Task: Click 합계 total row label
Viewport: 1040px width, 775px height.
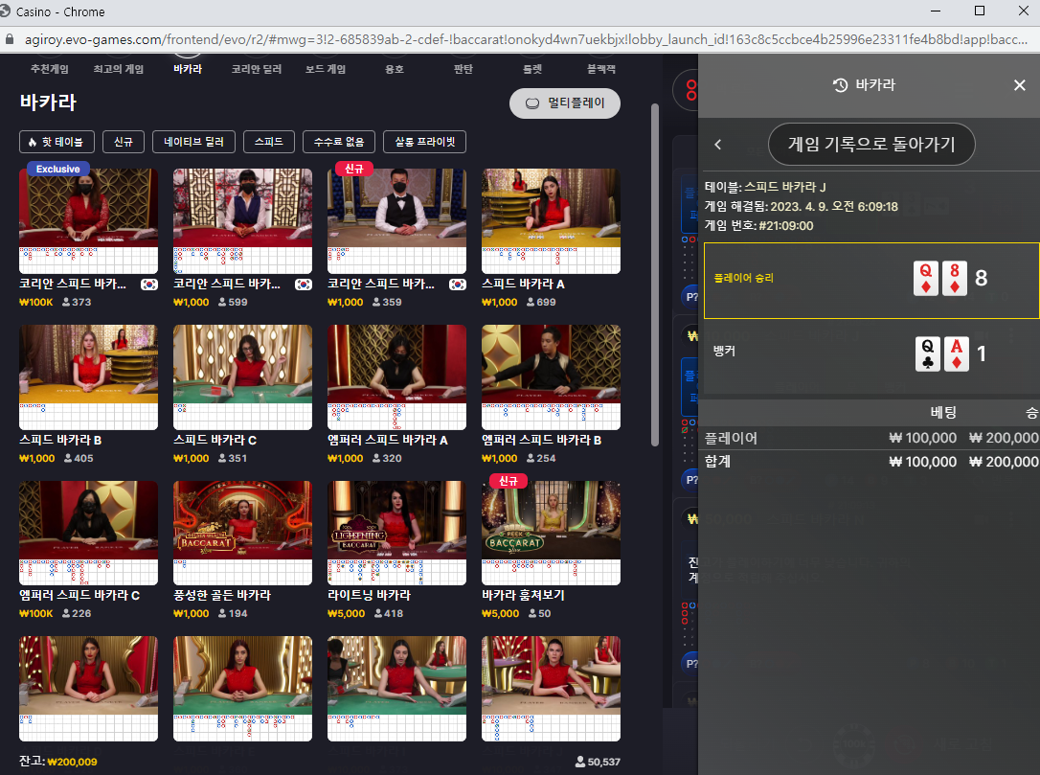Action: coord(717,461)
